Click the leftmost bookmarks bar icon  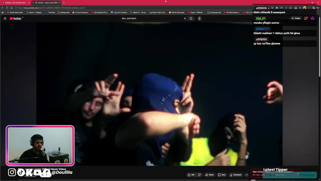3,12
